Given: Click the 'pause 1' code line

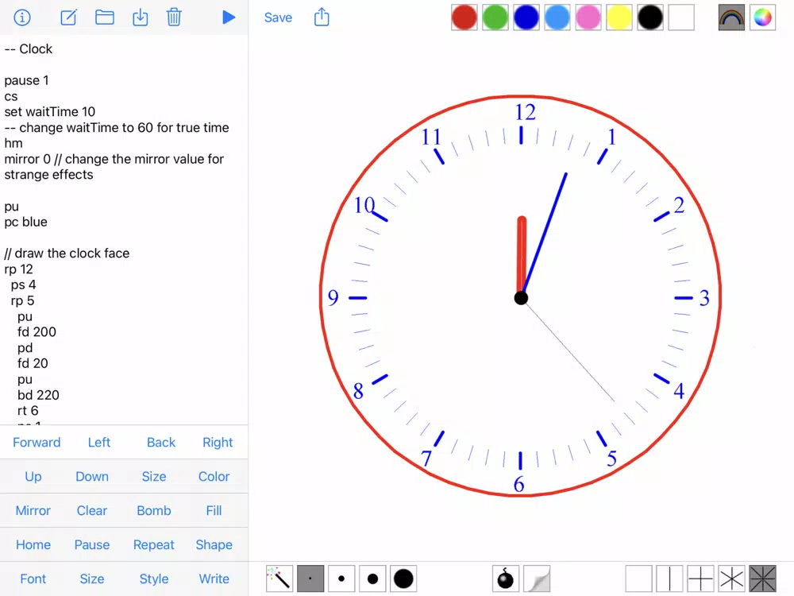Looking at the screenshot, I should 26,80.
